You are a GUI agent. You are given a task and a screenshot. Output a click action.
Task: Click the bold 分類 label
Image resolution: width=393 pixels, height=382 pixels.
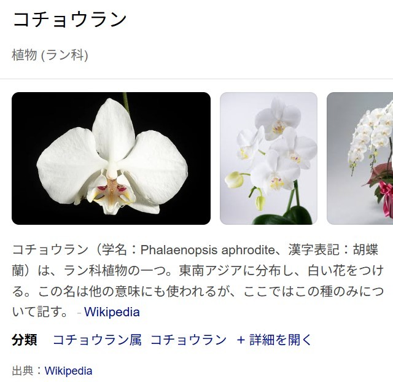(25, 340)
